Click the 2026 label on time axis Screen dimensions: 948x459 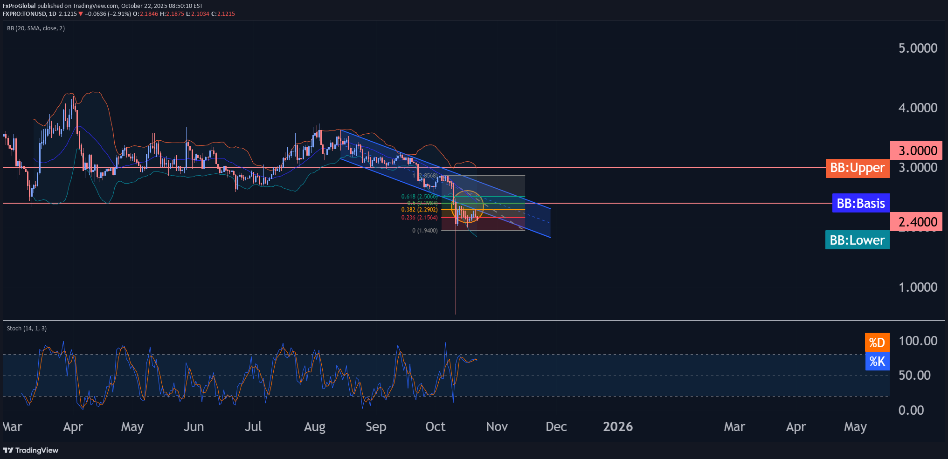point(617,426)
